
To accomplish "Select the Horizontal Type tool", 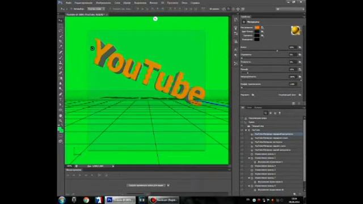I will coord(61,100).
